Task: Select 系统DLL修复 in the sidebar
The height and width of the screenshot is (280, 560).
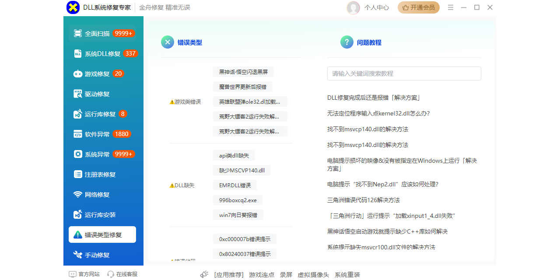Action: click(103, 54)
